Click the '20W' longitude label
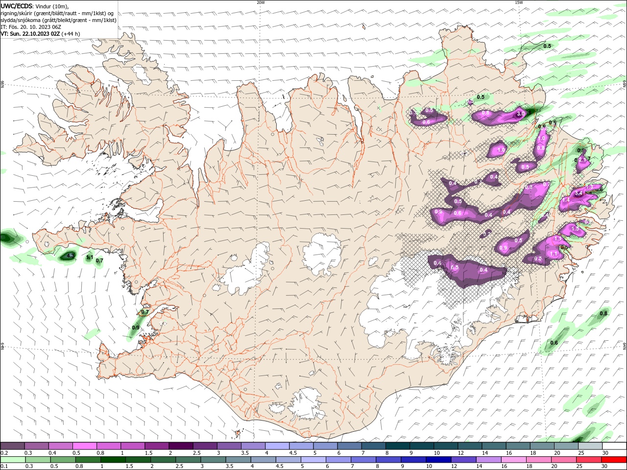The height and width of the screenshot is (470, 627). click(x=261, y=2)
